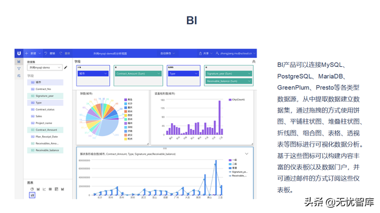Expand the combo chart panel options chevron

[246, 154]
